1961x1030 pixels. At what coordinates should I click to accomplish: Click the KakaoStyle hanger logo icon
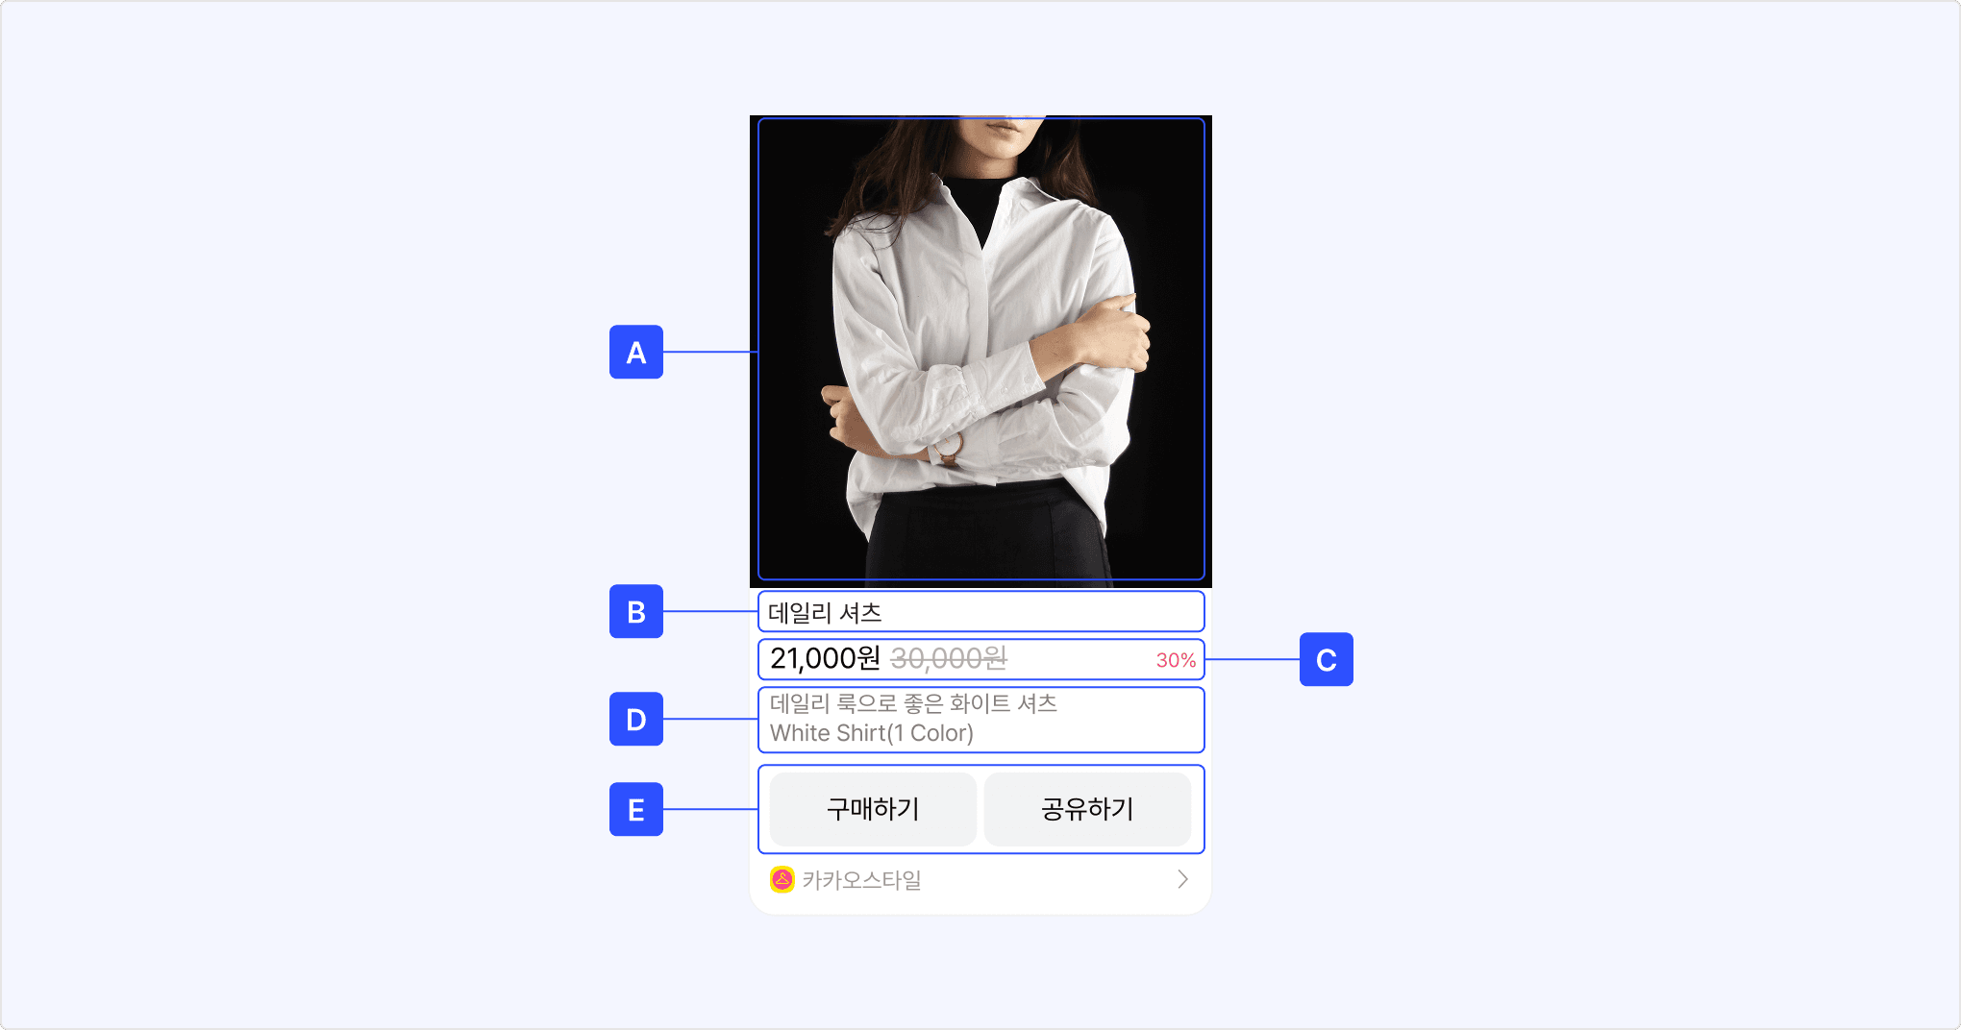click(x=782, y=879)
